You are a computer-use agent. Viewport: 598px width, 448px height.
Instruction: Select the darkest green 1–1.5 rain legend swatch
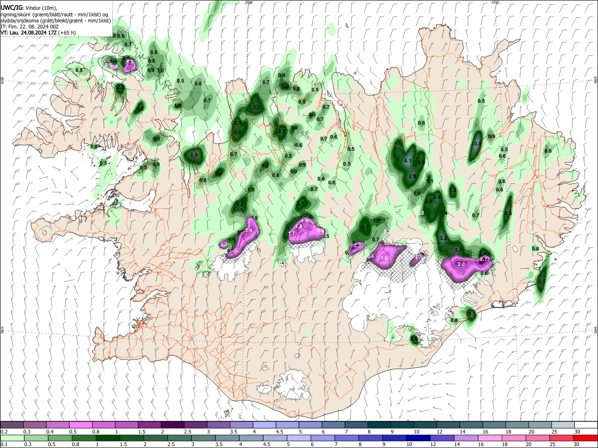(x=107, y=438)
